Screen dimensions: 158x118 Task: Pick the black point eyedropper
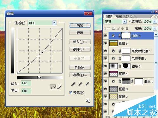(73, 84)
